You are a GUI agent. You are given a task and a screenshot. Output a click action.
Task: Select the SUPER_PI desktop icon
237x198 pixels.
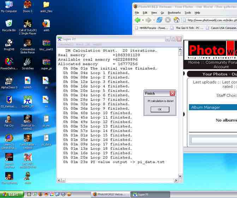tap(28, 101)
